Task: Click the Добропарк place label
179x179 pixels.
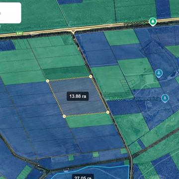Action: (x=136, y=22)
